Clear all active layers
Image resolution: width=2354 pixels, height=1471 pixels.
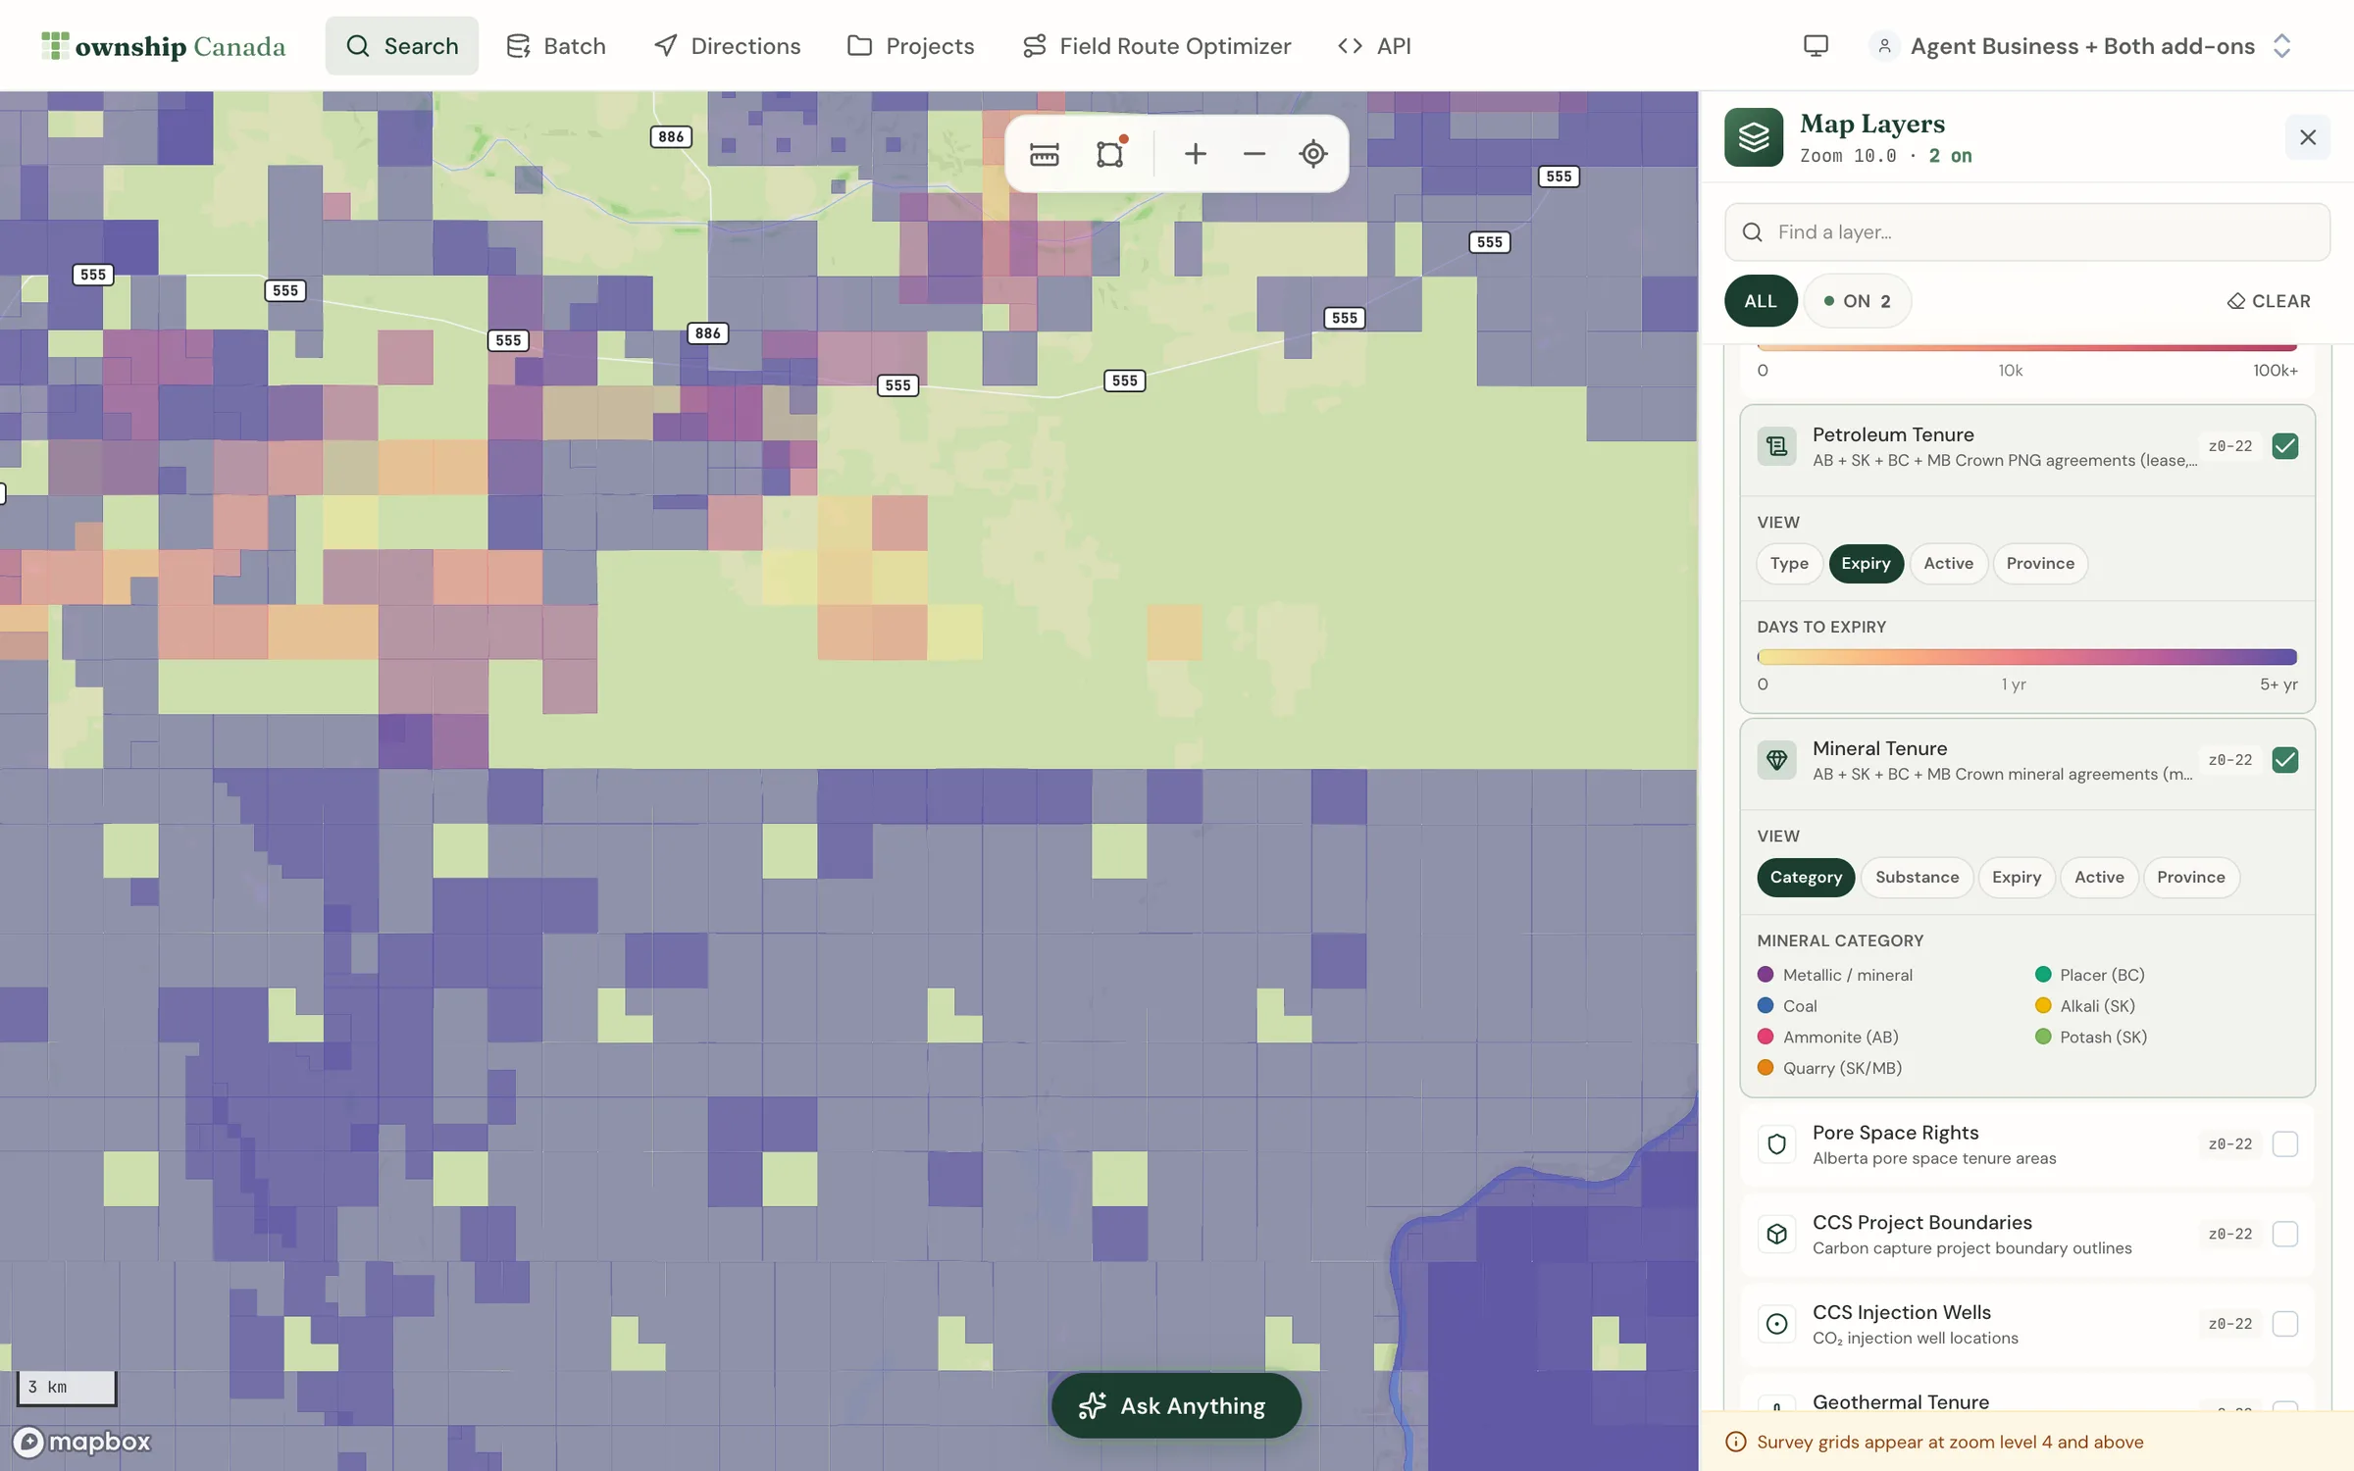point(2269,301)
